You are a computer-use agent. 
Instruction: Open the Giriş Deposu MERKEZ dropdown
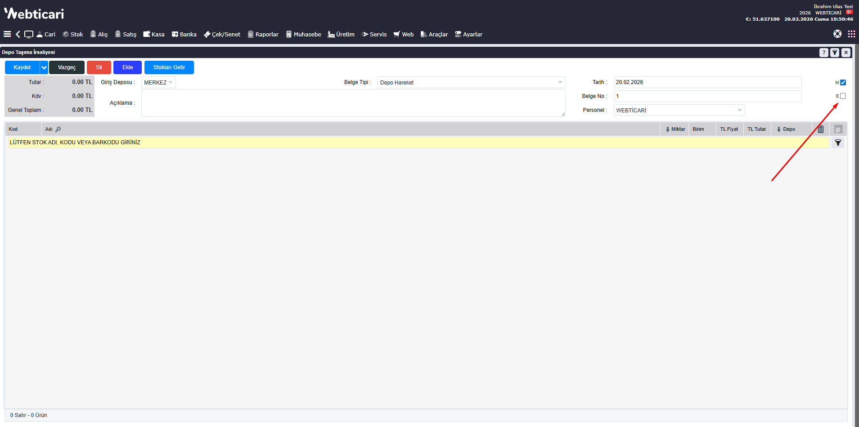pyautogui.click(x=158, y=83)
